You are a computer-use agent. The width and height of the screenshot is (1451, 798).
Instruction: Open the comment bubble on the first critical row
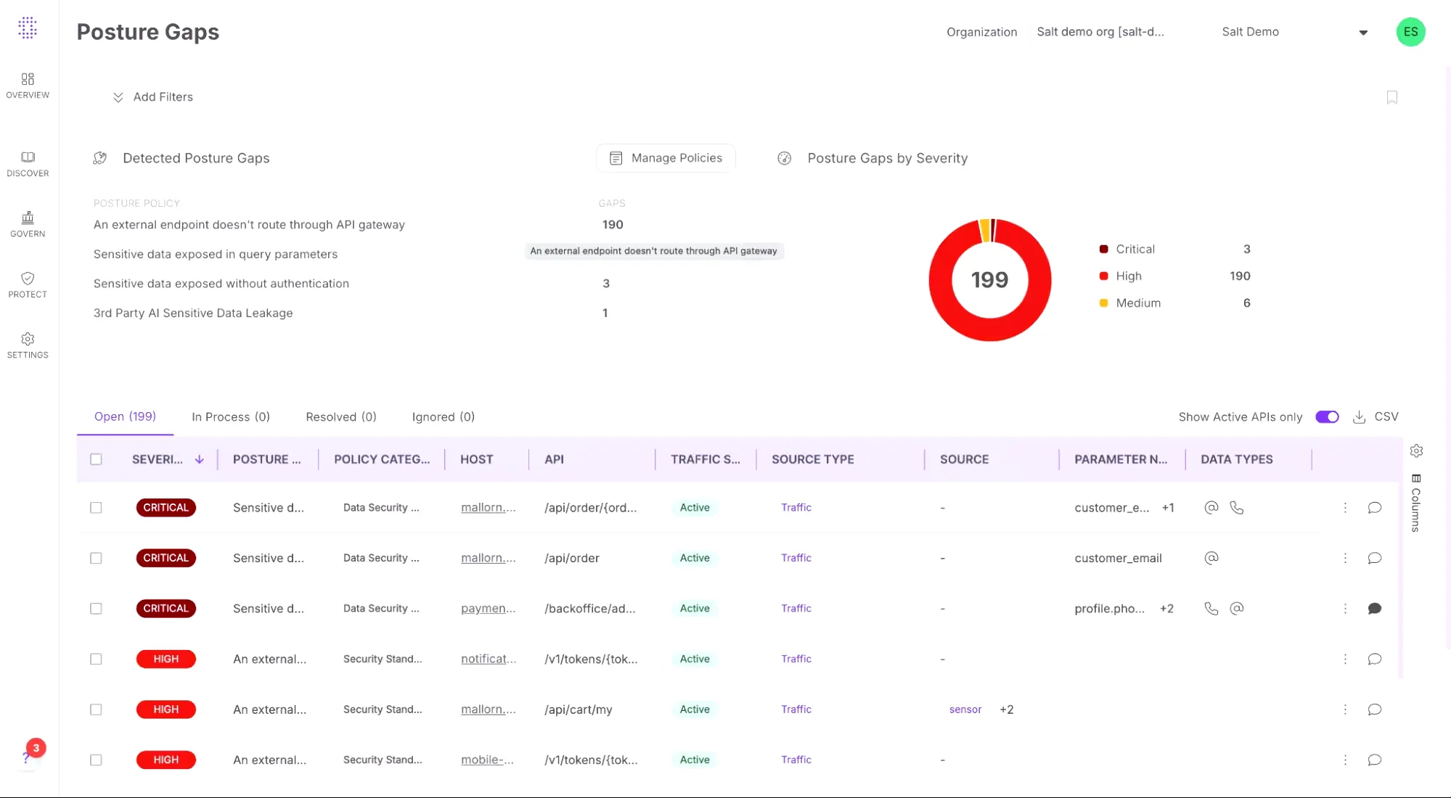click(1375, 508)
